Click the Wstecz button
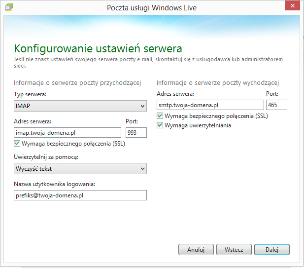 pos(234,250)
